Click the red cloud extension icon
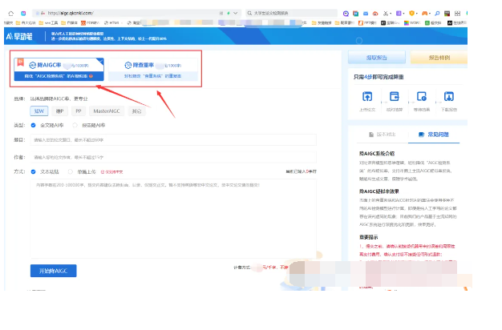Image resolution: width=502 pixels, height=330 pixels. [x=375, y=14]
